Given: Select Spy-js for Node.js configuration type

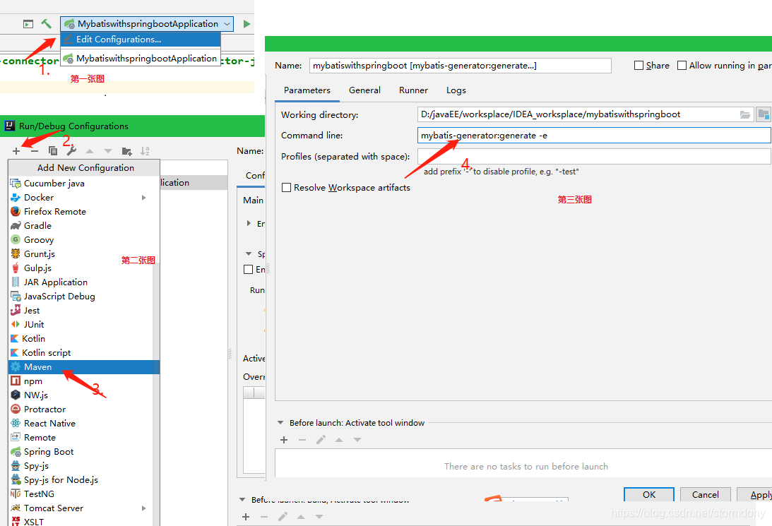Looking at the screenshot, I should (x=81, y=479).
